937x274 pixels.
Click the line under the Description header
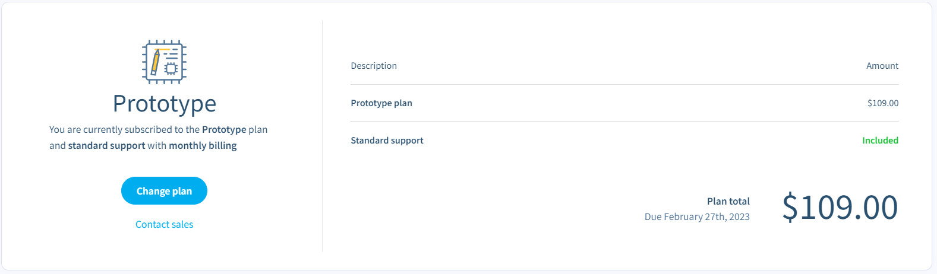(624, 84)
